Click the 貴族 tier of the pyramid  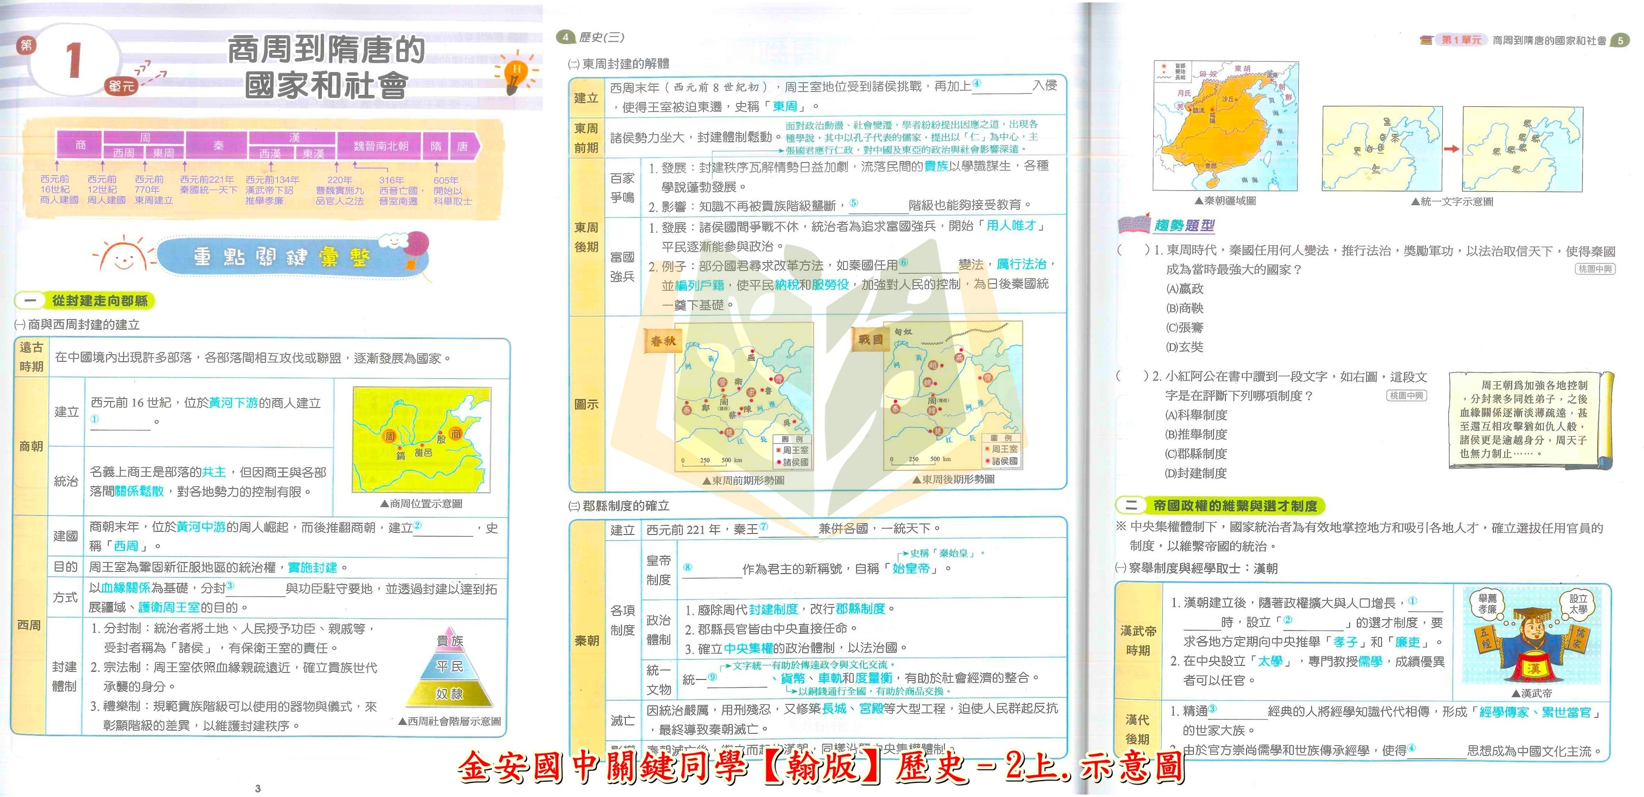[x=450, y=640]
